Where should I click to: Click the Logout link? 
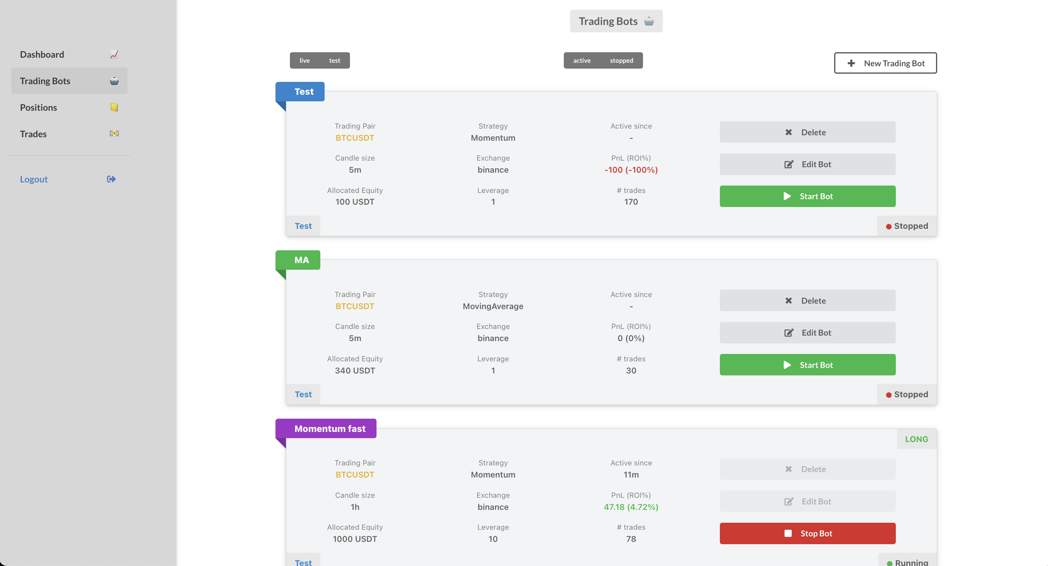(34, 179)
